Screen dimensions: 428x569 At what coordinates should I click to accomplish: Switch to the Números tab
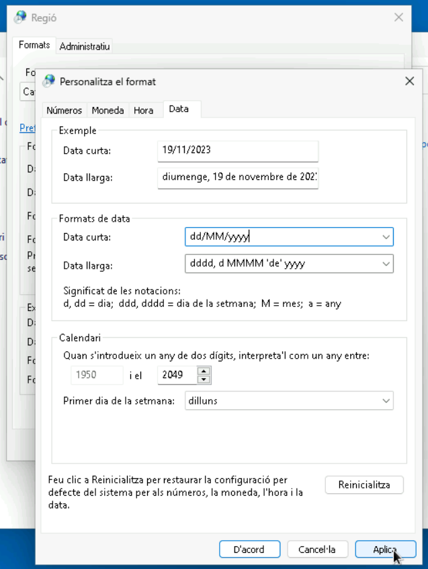65,110
